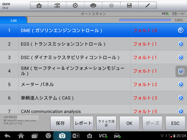The image size is (187, 140).
Task: Click the ESC button
Action: coord(175,123)
